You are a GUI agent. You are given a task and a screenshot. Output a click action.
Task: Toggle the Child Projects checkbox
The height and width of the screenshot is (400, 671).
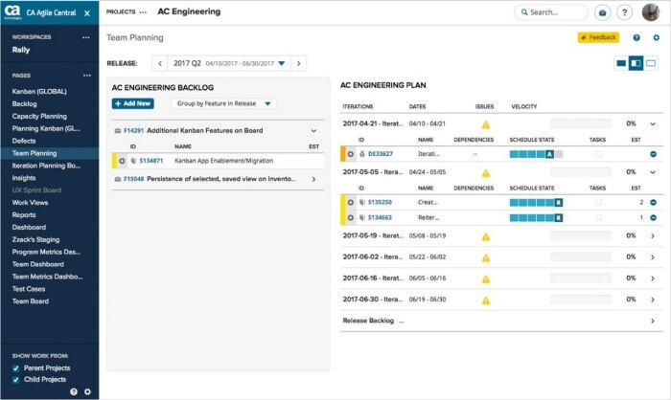pyautogui.click(x=14, y=379)
